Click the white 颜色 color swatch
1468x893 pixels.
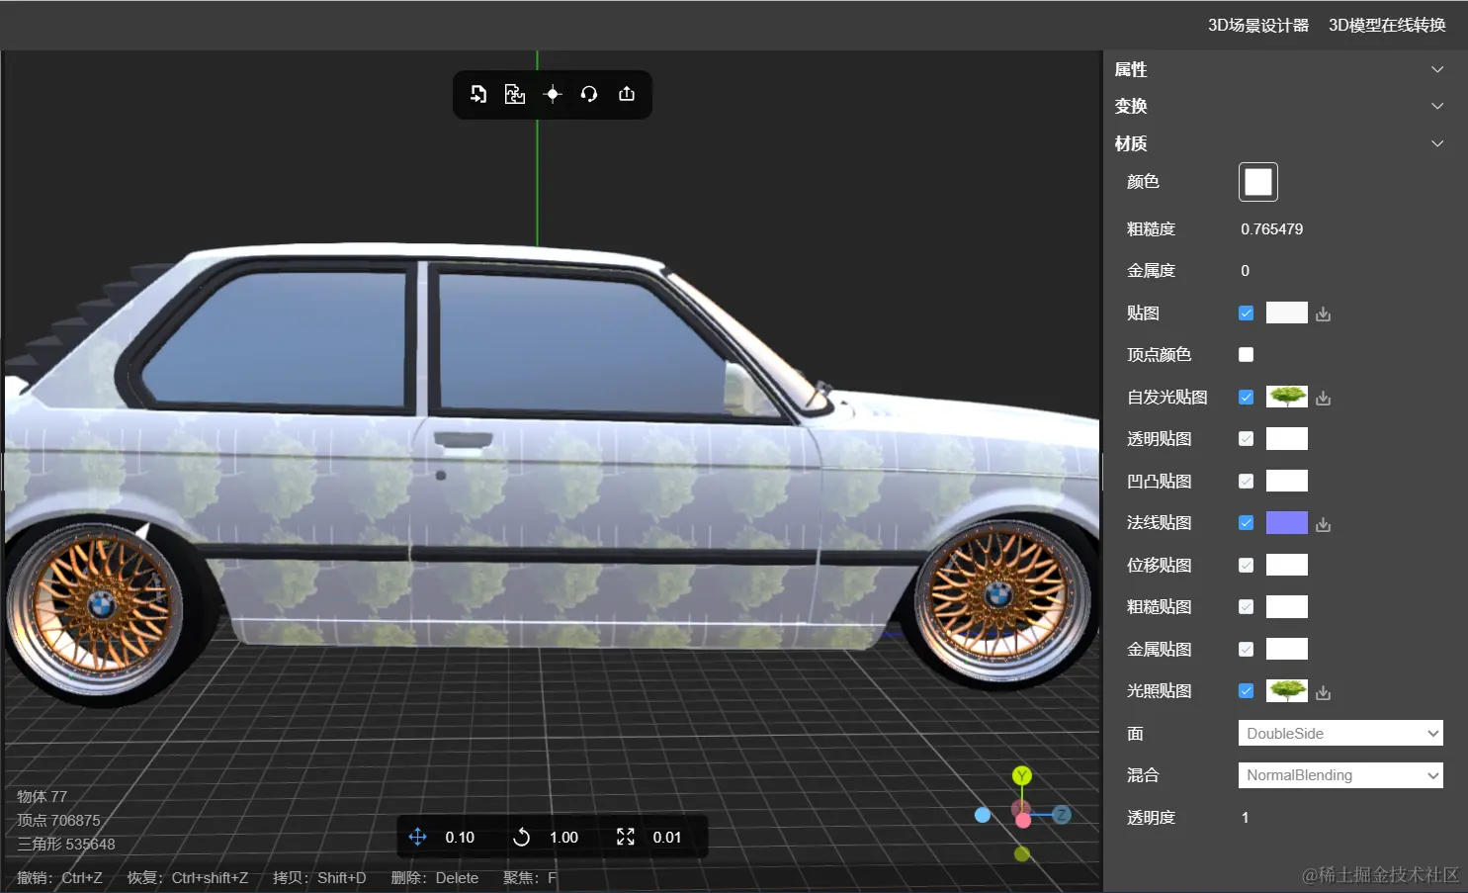tap(1258, 182)
